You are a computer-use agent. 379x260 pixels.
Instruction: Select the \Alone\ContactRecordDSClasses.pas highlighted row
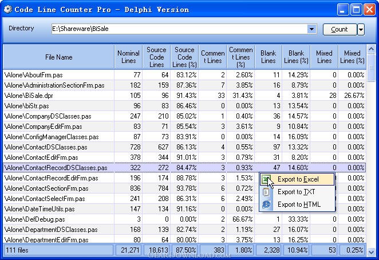(x=184, y=168)
